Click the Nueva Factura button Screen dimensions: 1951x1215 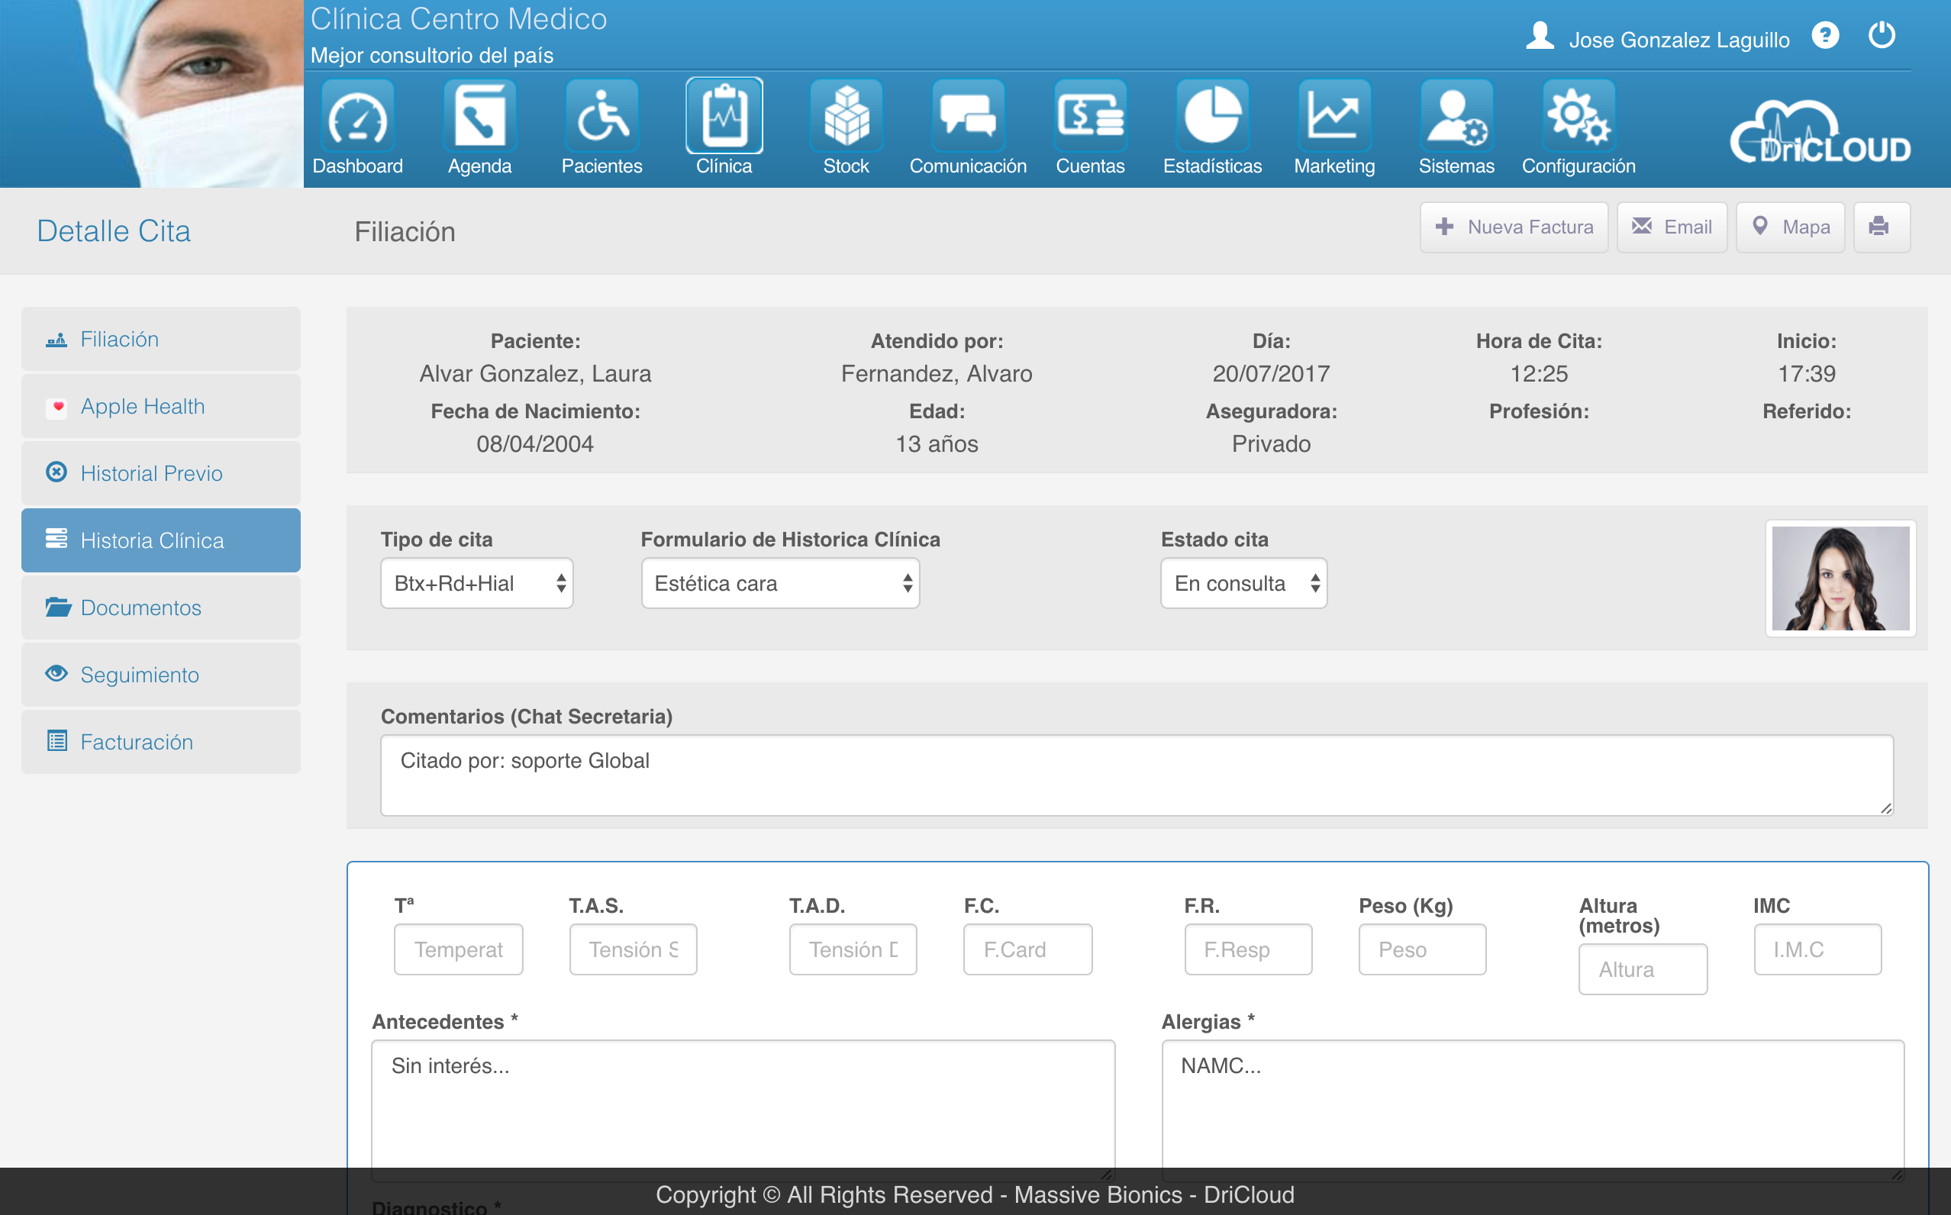pyautogui.click(x=1513, y=227)
